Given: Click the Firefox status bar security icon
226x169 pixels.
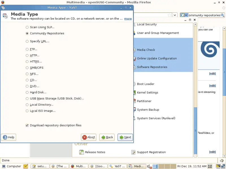Looking at the screenshot, I should tap(222, 161).
